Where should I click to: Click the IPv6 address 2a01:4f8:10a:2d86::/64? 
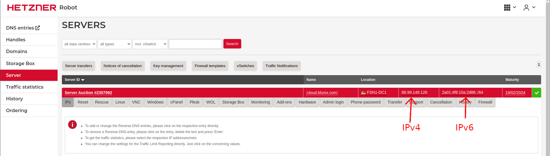pyautogui.click(x=462, y=92)
